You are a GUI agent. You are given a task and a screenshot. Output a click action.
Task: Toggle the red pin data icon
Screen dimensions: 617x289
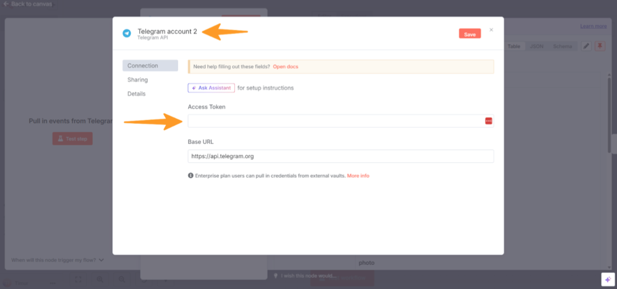click(x=600, y=46)
